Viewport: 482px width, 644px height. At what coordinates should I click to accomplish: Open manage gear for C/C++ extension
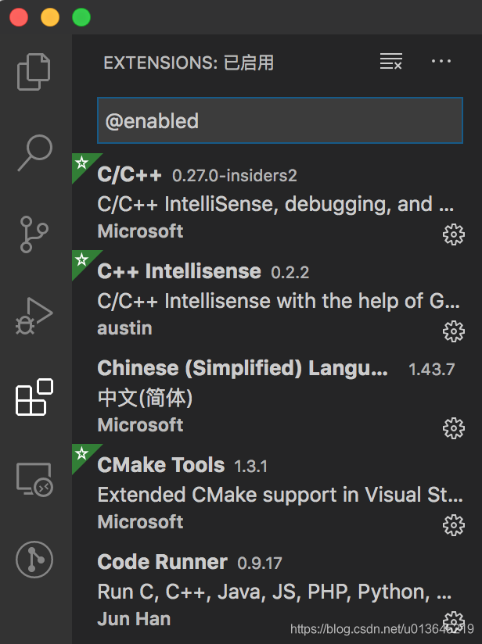tap(454, 234)
